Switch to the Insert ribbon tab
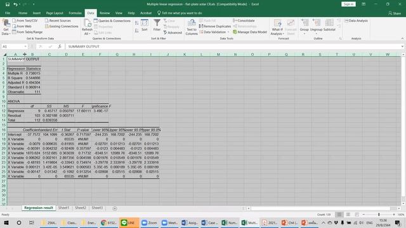 pos(37,13)
